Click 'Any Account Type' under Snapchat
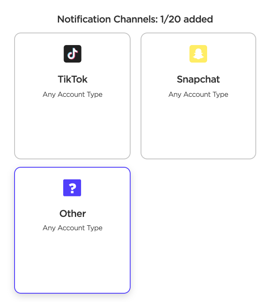The image size is (272, 302). (x=198, y=94)
